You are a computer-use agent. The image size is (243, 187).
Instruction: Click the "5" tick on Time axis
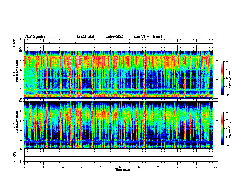[x=120, y=167]
